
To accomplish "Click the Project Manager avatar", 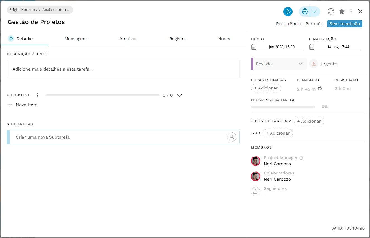I will 255,161.
